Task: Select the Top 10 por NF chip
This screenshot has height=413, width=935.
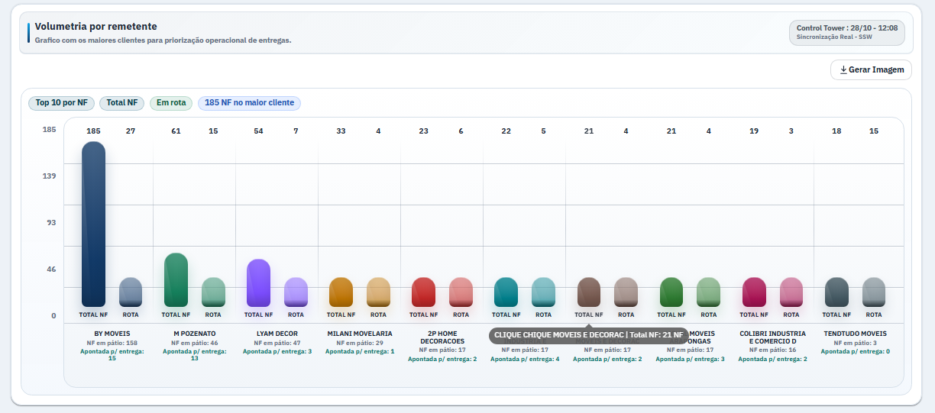Action: tap(62, 102)
